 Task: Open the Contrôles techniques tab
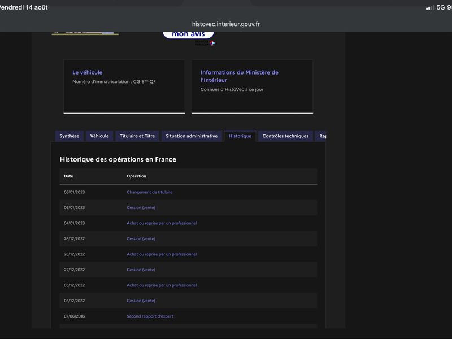pyautogui.click(x=285, y=136)
